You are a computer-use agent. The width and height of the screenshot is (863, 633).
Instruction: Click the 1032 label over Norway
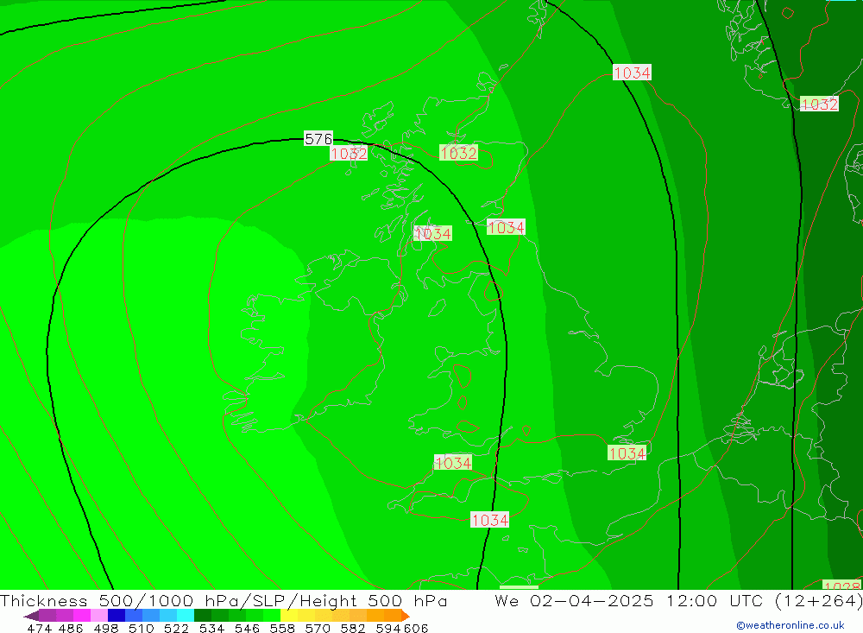click(819, 104)
